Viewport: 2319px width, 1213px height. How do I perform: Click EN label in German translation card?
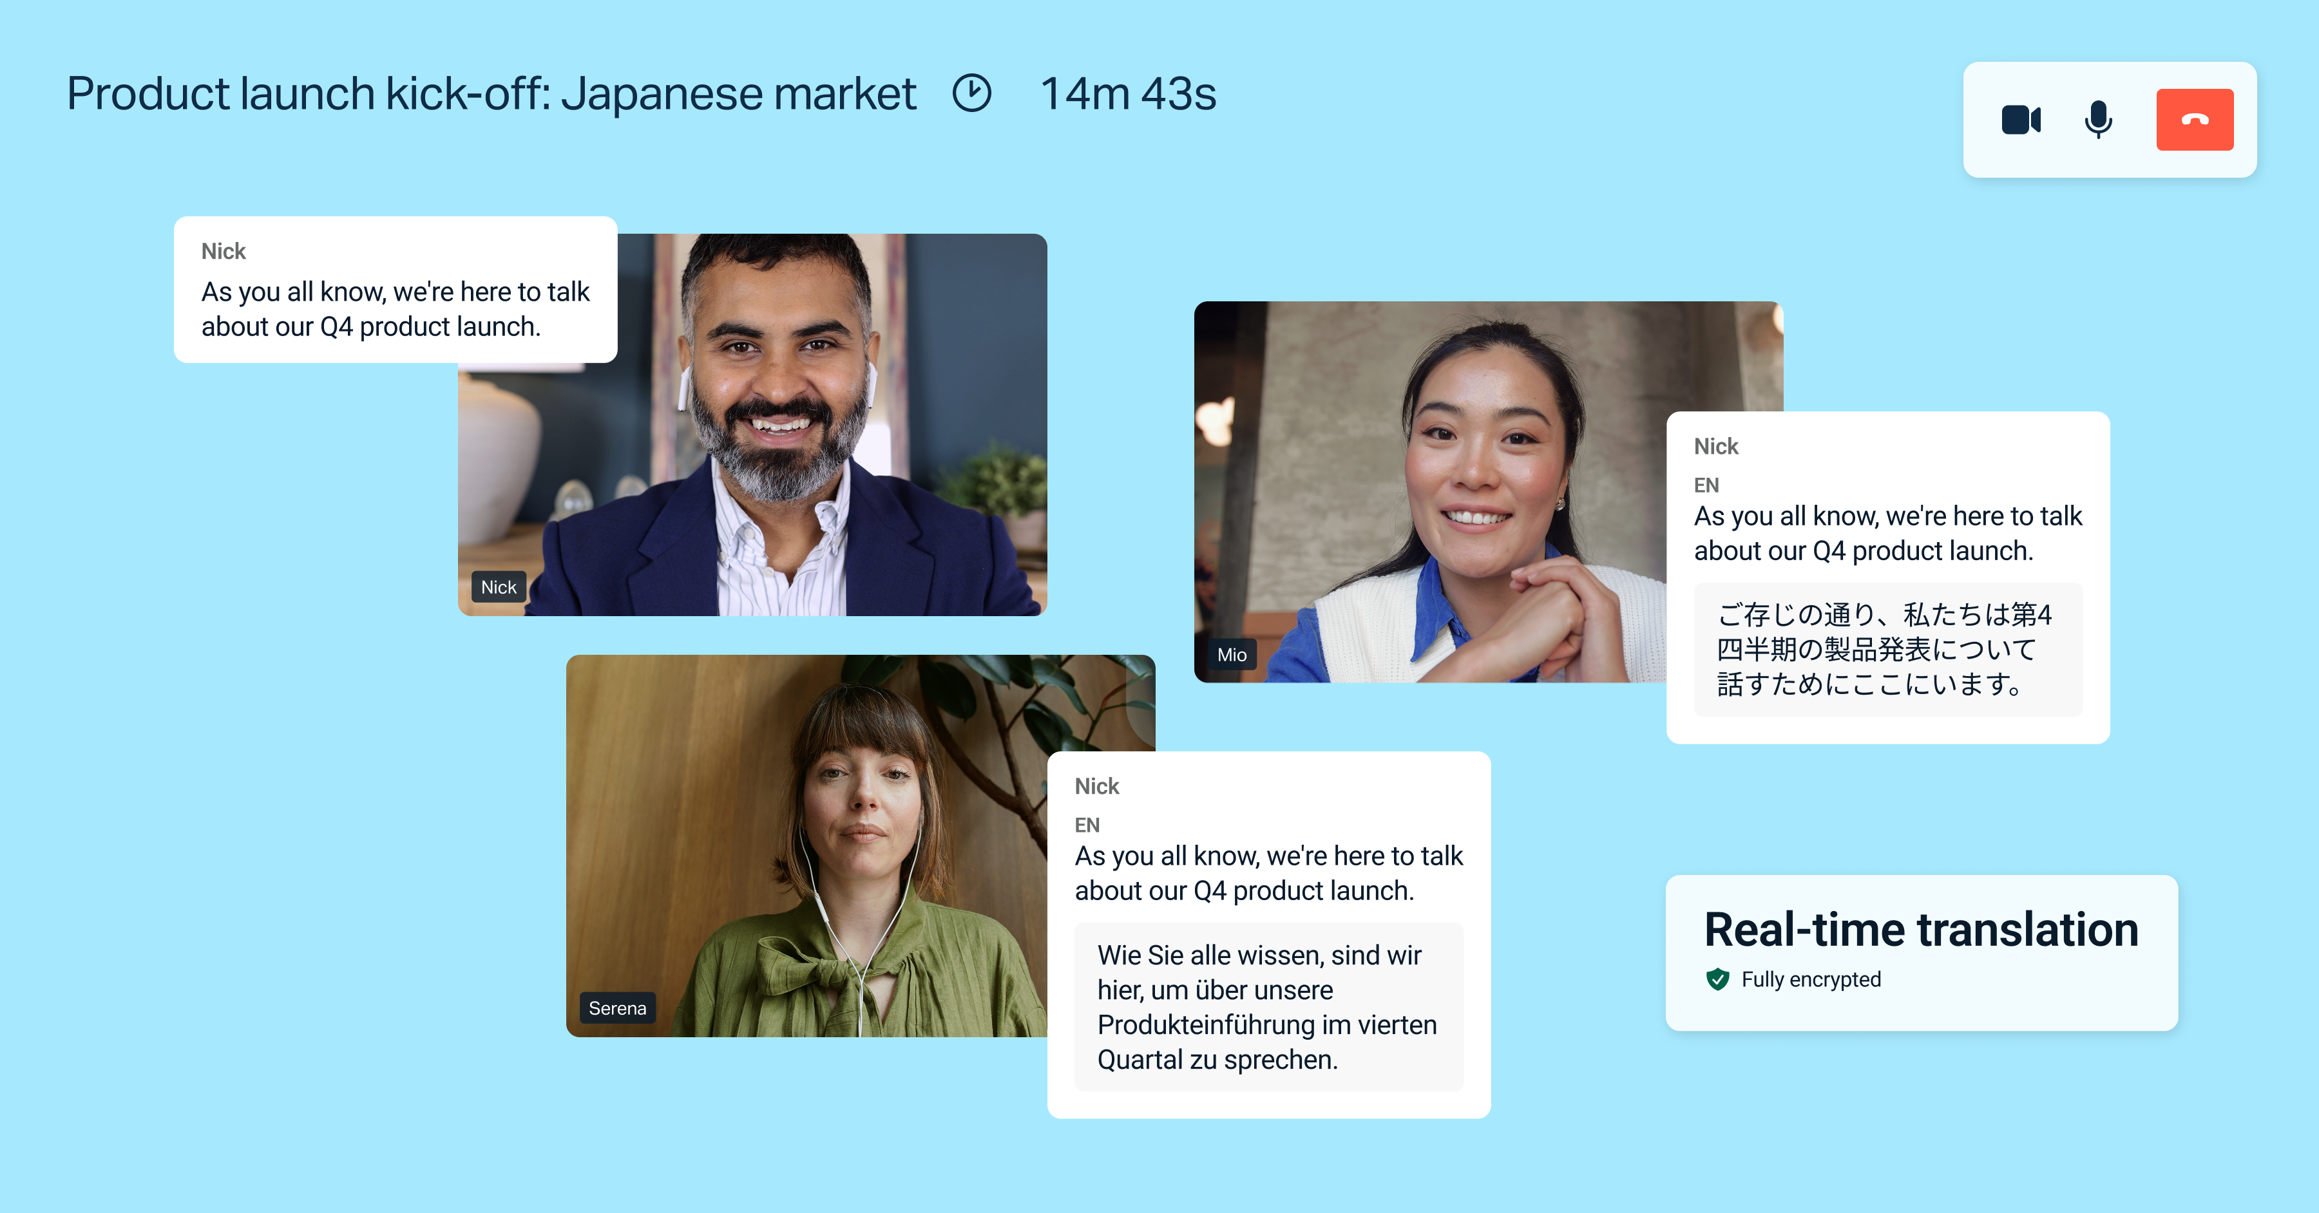(1087, 825)
